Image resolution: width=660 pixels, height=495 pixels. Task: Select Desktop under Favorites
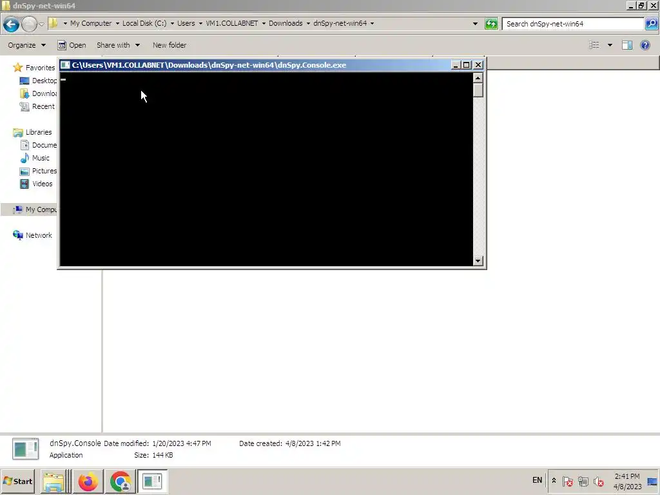[x=38, y=81]
